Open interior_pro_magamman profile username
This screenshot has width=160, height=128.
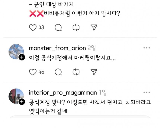pos(63,93)
